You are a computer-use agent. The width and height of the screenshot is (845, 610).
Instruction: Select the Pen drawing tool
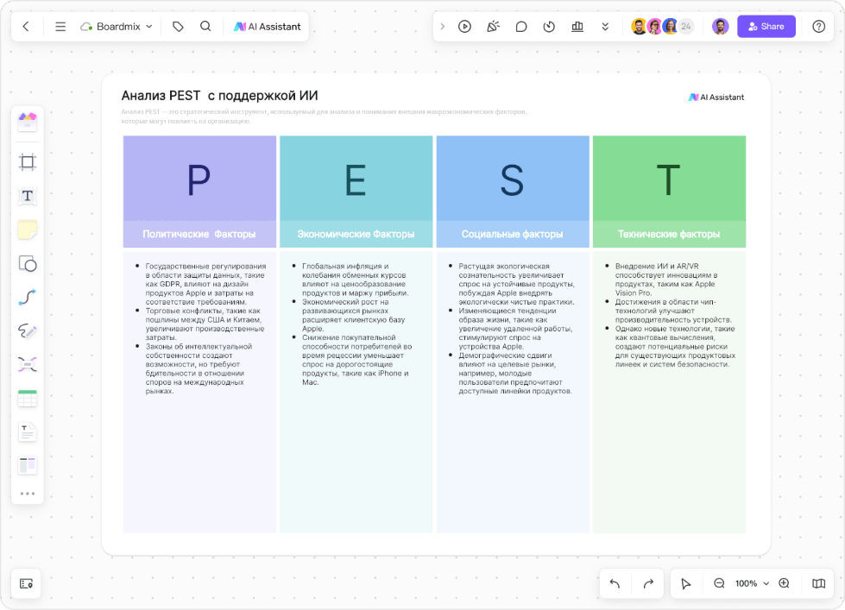[28, 330]
